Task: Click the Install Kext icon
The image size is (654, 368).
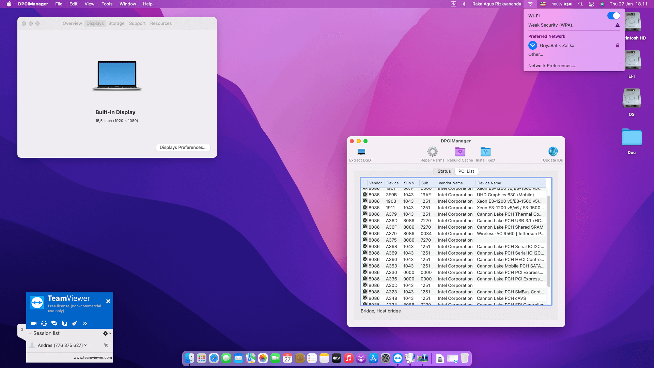Action: (485, 152)
